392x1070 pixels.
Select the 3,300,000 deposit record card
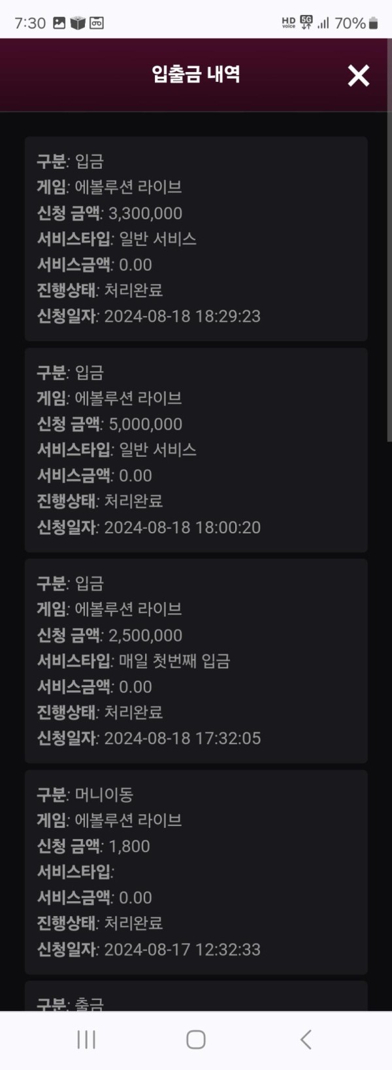pos(196,239)
